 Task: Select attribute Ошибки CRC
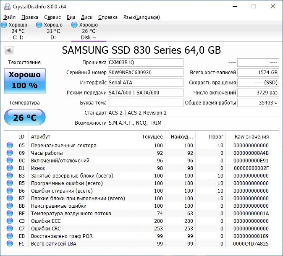[46, 229]
